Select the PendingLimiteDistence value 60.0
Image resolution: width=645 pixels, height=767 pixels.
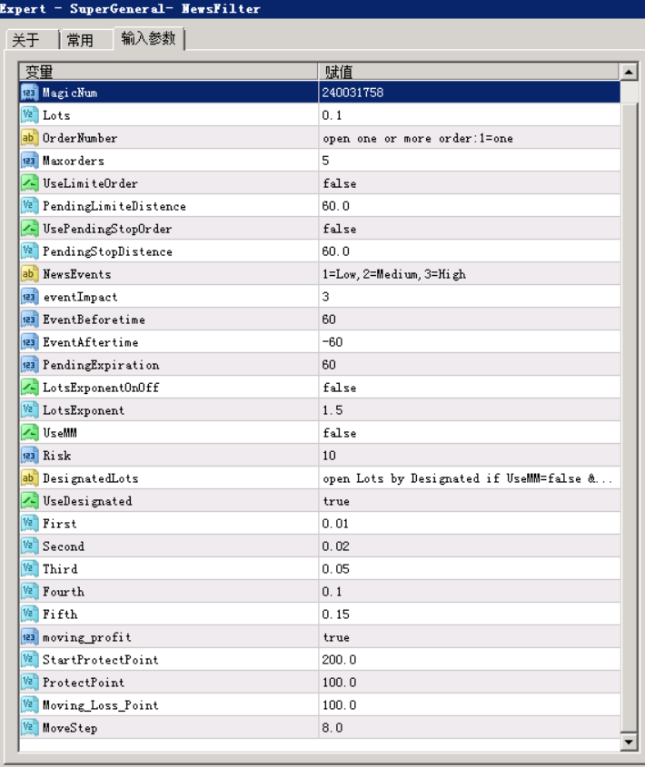(x=335, y=206)
